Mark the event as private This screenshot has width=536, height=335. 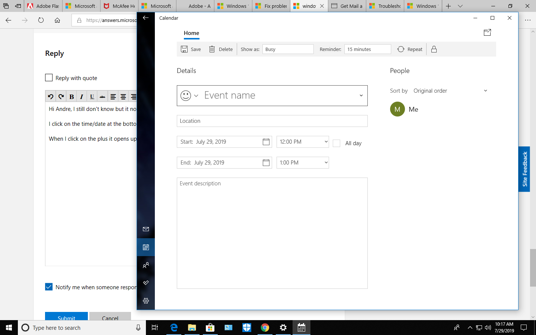tap(434, 49)
